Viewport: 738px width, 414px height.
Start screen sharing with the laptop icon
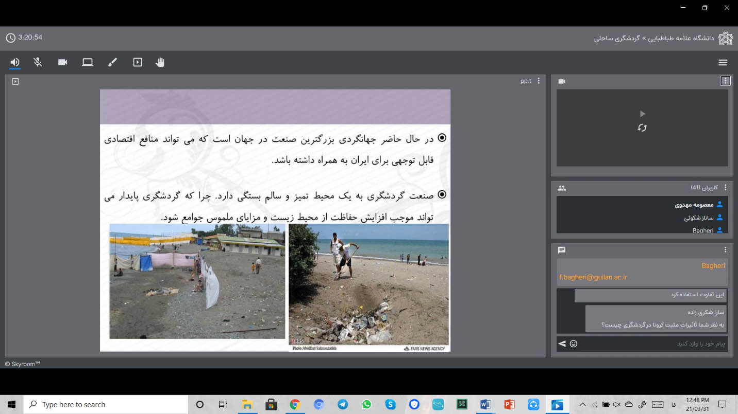(x=88, y=62)
